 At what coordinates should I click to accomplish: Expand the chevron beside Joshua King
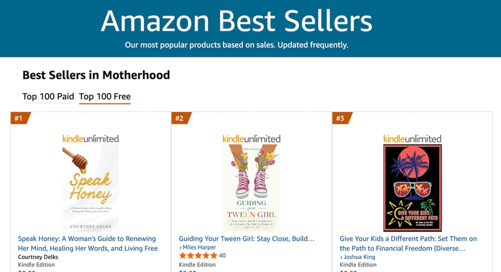click(x=341, y=257)
